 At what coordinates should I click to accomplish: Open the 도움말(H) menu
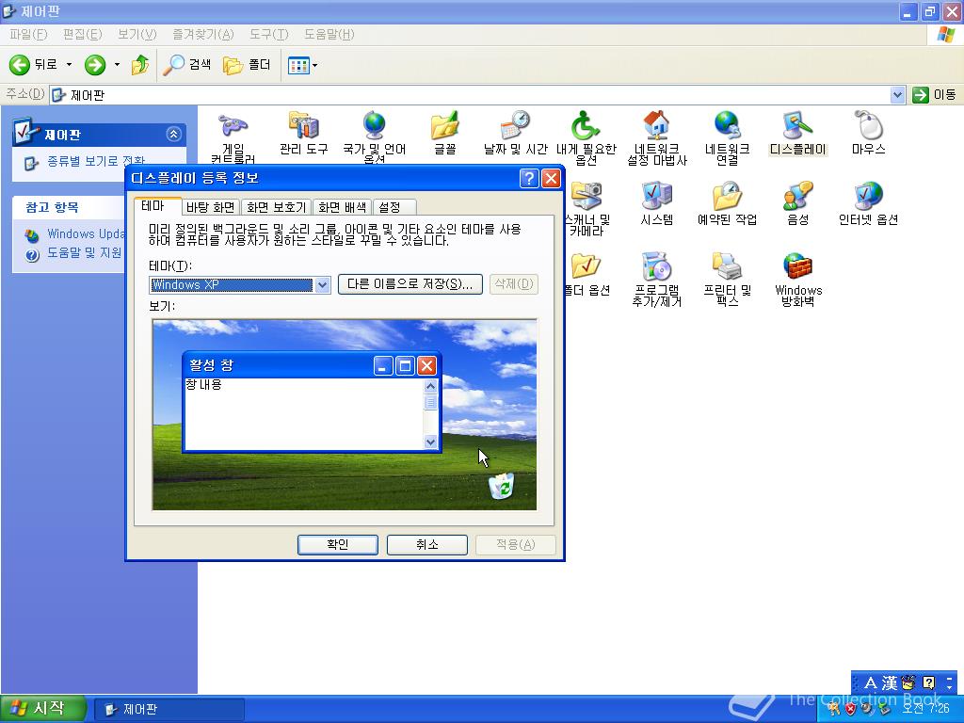329,35
